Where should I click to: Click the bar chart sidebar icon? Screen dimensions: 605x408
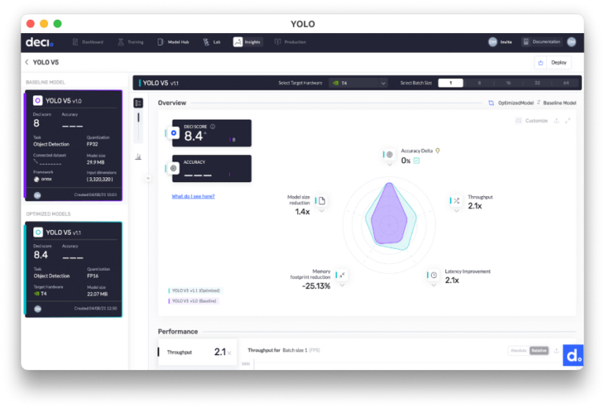point(138,157)
